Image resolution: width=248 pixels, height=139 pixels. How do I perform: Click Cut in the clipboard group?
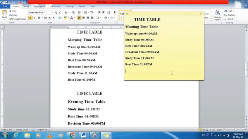pyautogui.click(x=12, y=11)
